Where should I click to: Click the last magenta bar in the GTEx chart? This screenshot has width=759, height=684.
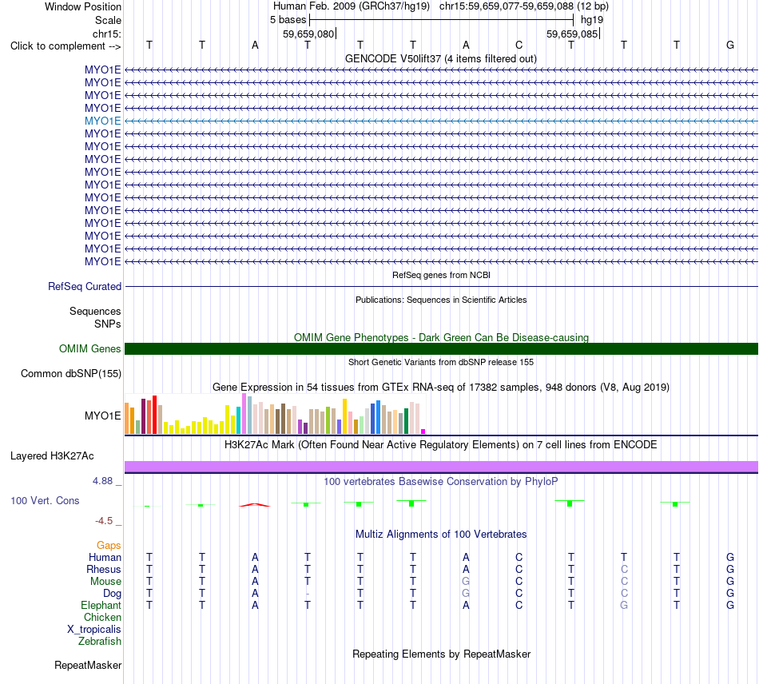tap(423, 431)
